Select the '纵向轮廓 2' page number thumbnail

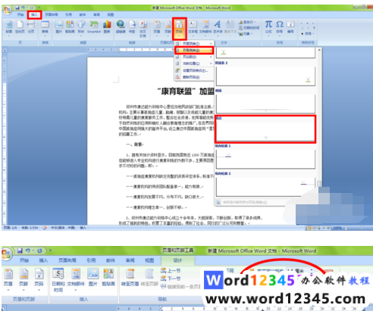pos(265,187)
